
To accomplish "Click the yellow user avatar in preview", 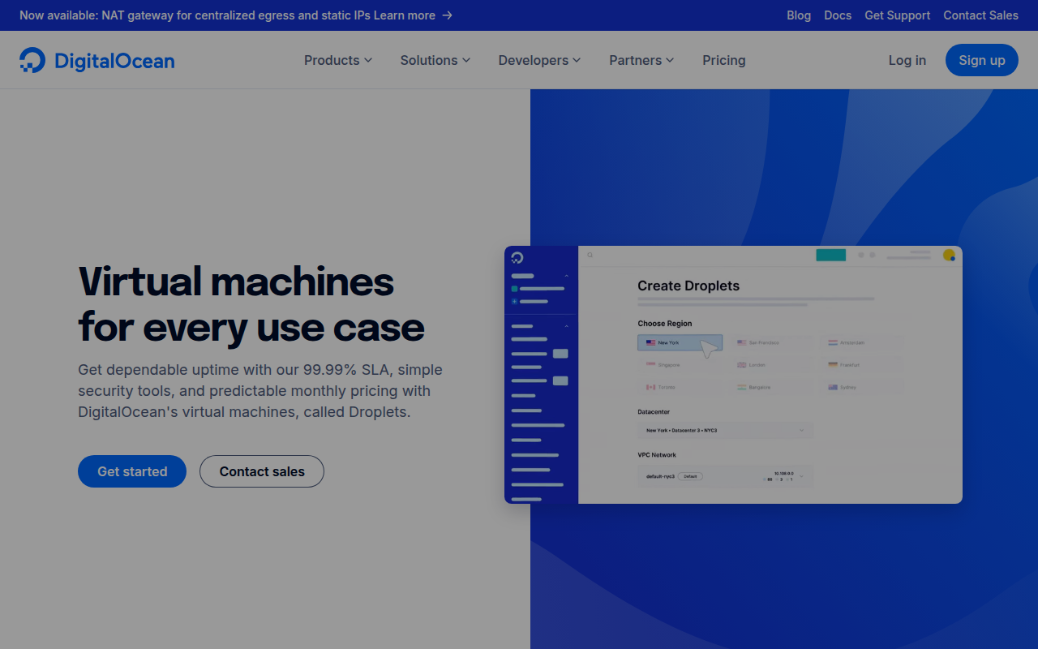I will pos(949,256).
